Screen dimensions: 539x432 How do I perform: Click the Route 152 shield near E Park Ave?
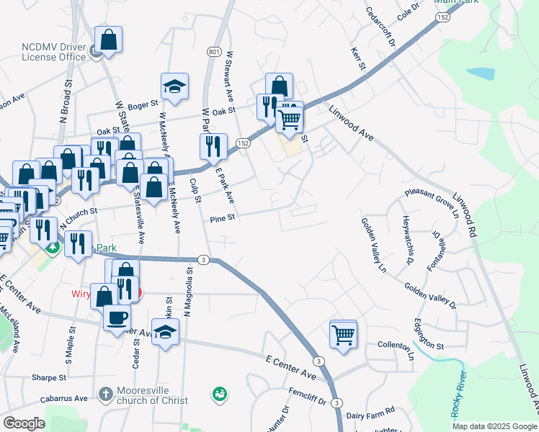244,143
